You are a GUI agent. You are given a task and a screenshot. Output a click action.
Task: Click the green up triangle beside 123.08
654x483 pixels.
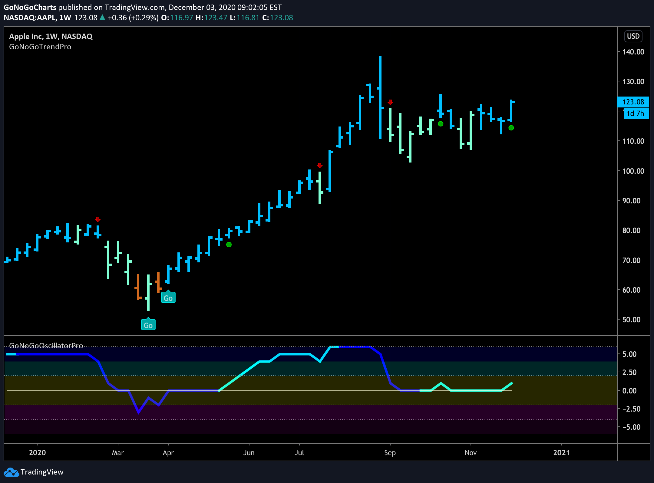coord(102,18)
